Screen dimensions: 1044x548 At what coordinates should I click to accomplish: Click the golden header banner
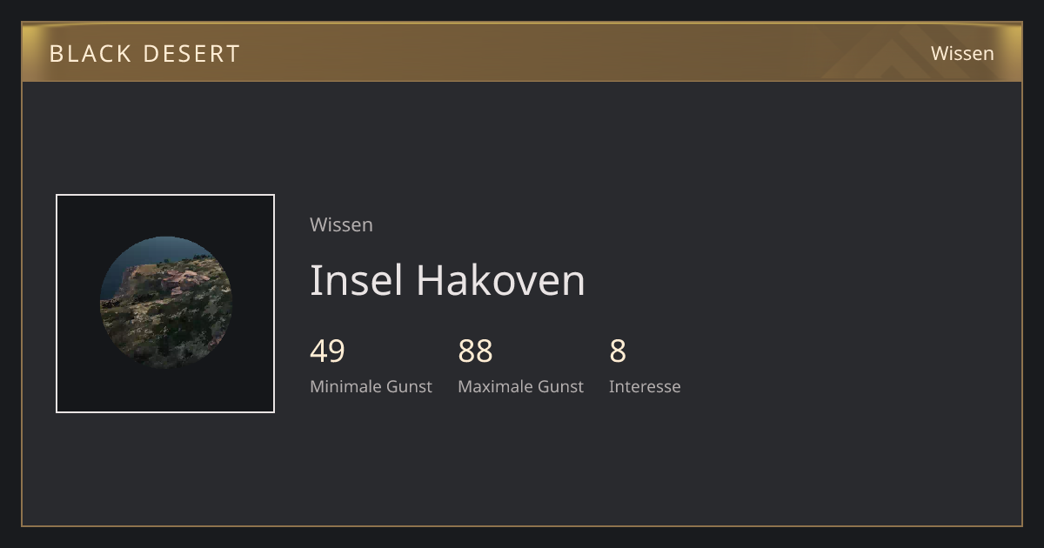click(x=522, y=52)
